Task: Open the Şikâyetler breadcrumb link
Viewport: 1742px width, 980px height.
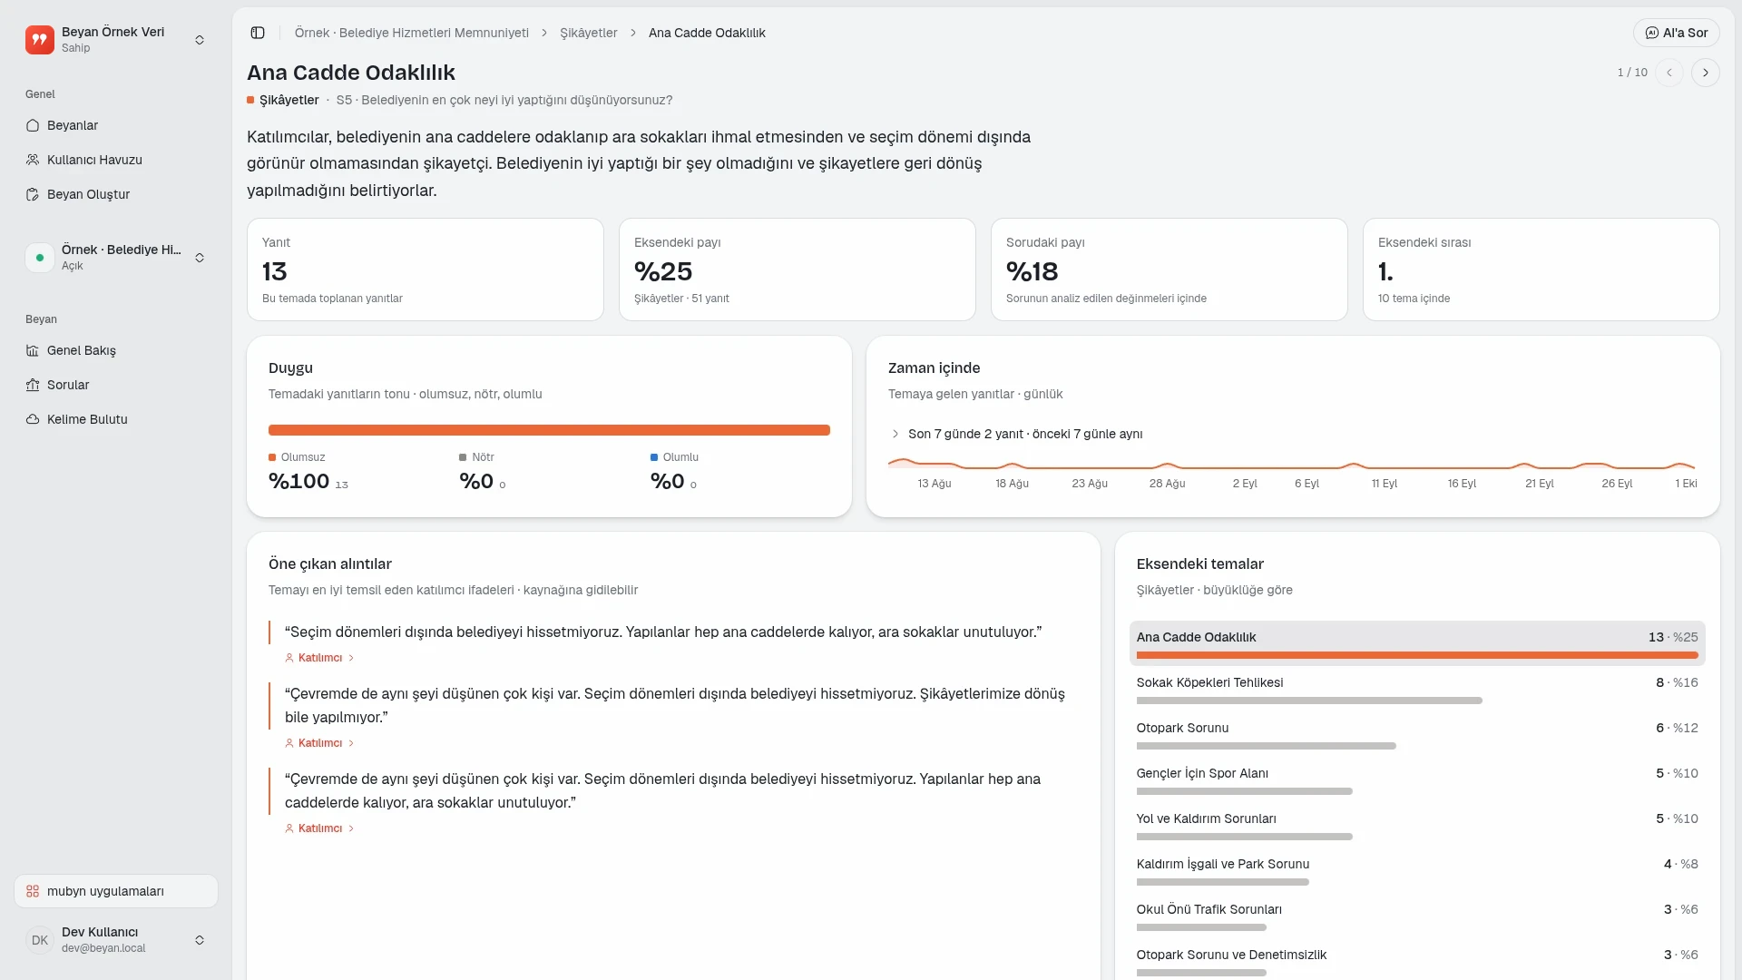Action: tap(588, 33)
